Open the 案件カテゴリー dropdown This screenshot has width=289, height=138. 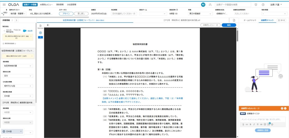click(x=18, y=14)
